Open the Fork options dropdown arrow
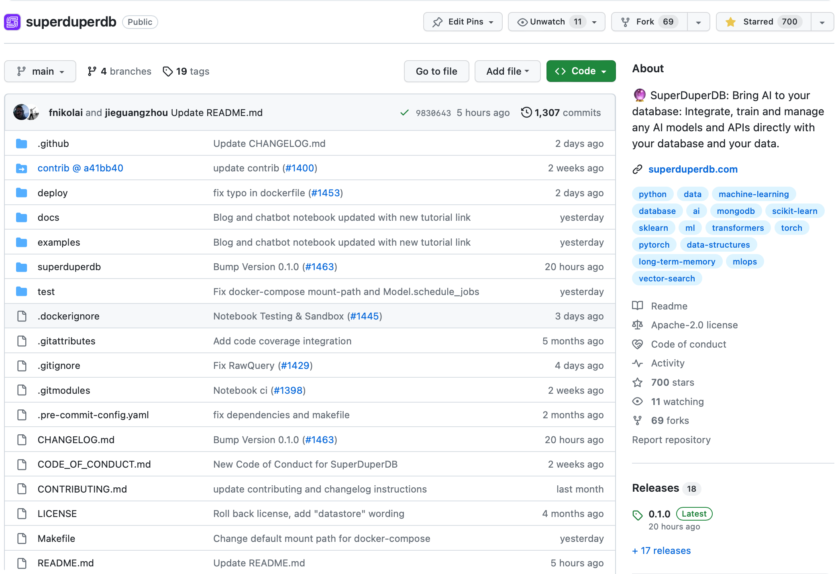 [x=699, y=22]
